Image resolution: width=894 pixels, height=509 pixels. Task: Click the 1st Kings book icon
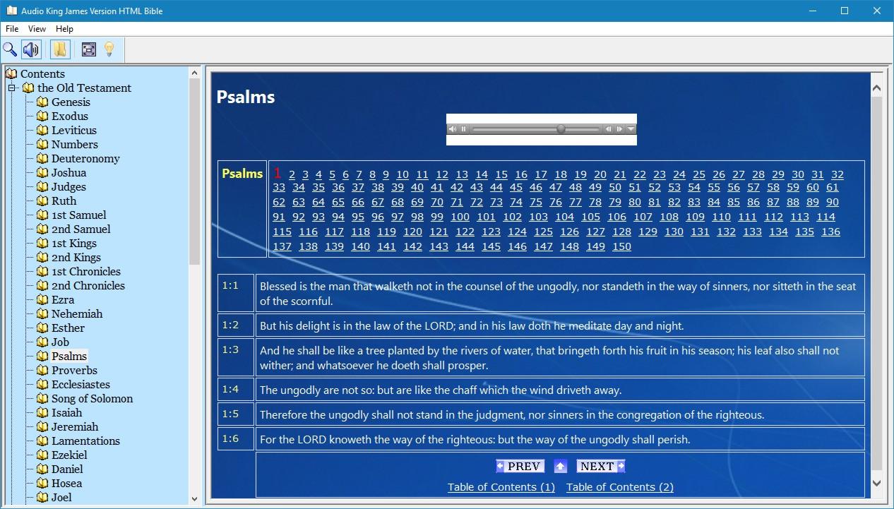coord(42,244)
